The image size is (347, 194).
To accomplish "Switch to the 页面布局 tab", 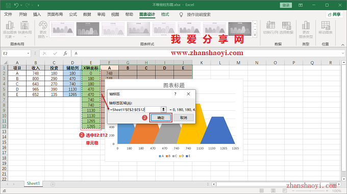I will 55,14.
